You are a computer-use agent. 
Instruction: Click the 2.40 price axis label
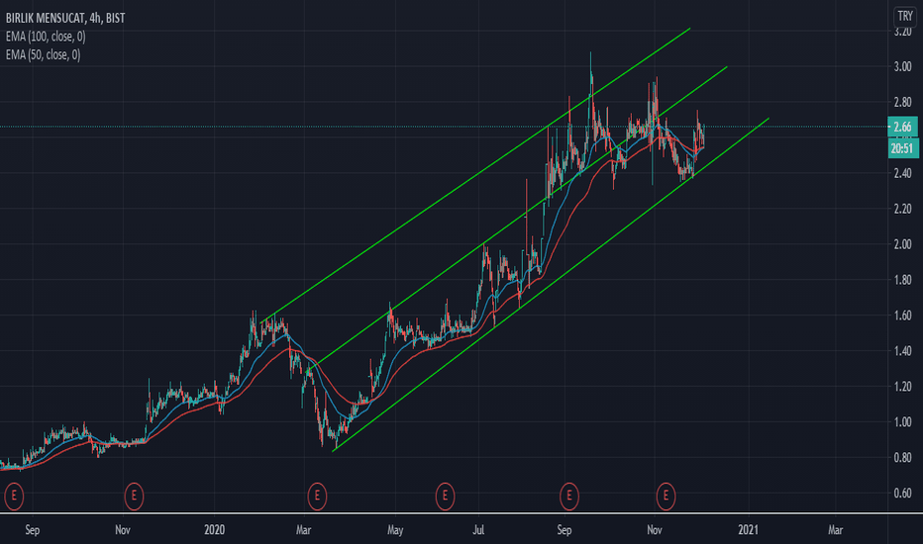coord(902,173)
